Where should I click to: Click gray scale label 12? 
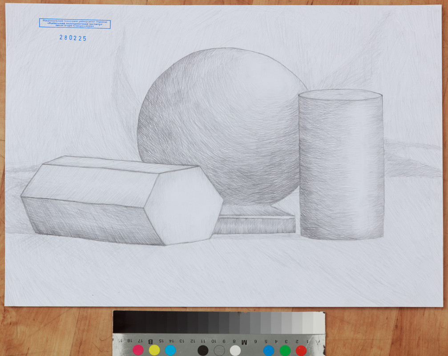coord(193,341)
